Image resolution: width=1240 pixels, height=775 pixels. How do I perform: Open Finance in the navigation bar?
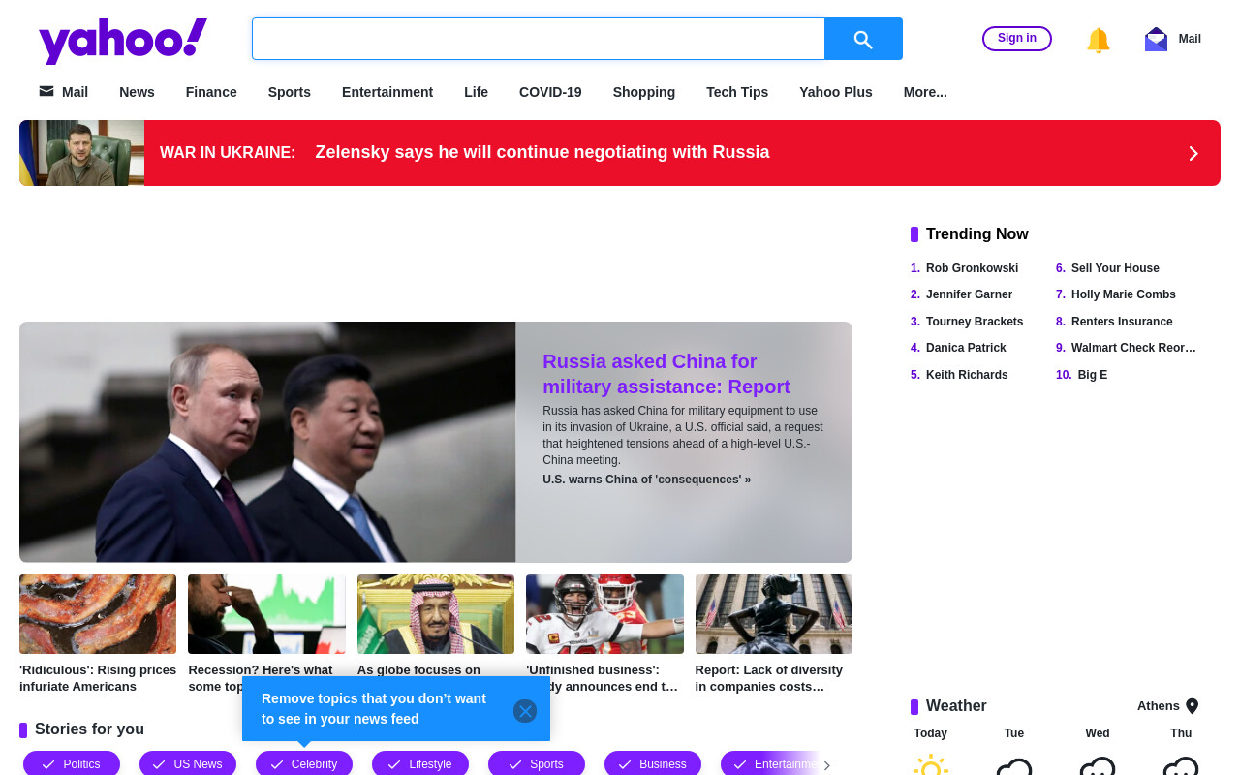click(x=211, y=92)
